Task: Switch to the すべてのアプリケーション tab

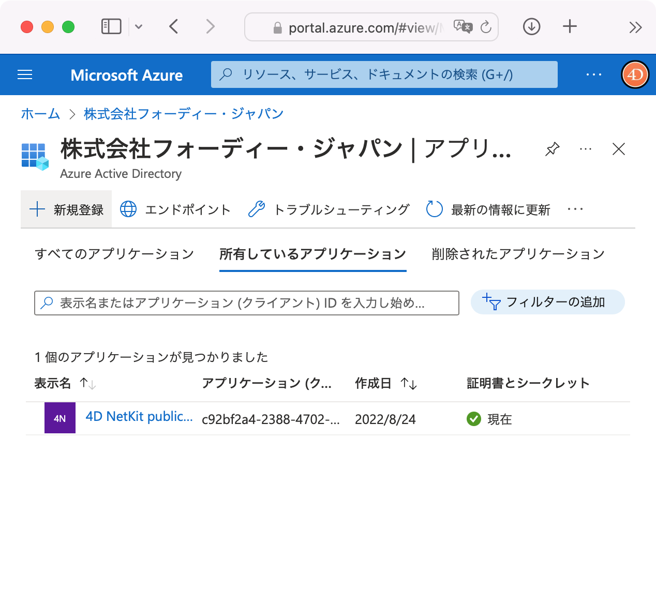Action: pos(114,253)
